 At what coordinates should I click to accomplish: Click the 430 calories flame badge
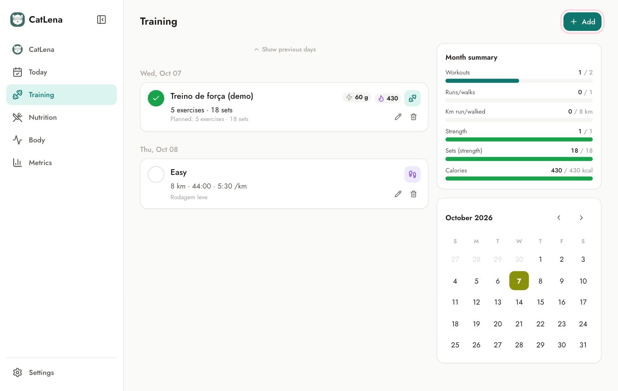click(388, 98)
